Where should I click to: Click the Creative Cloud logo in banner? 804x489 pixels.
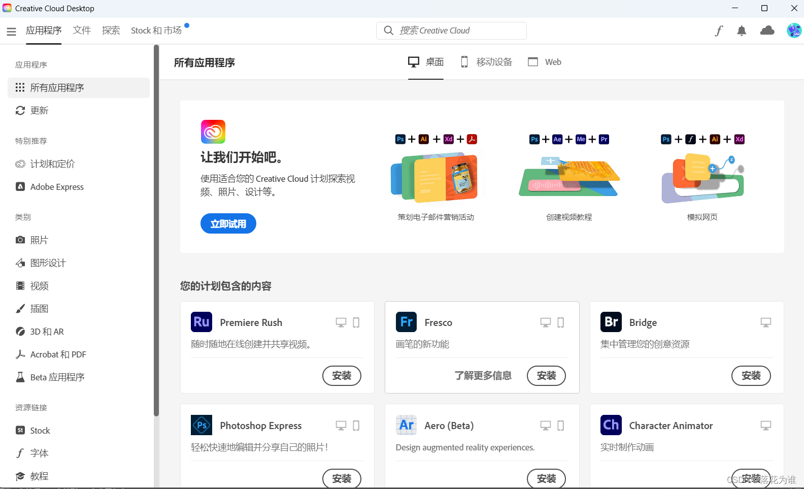coord(213,132)
